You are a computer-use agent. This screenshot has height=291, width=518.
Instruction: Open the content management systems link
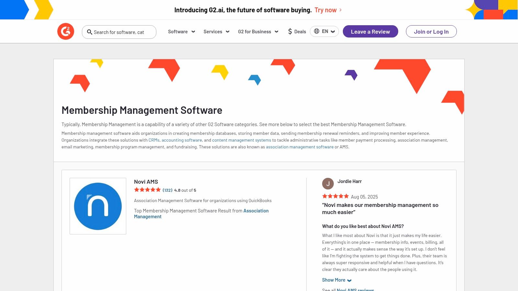(x=242, y=140)
